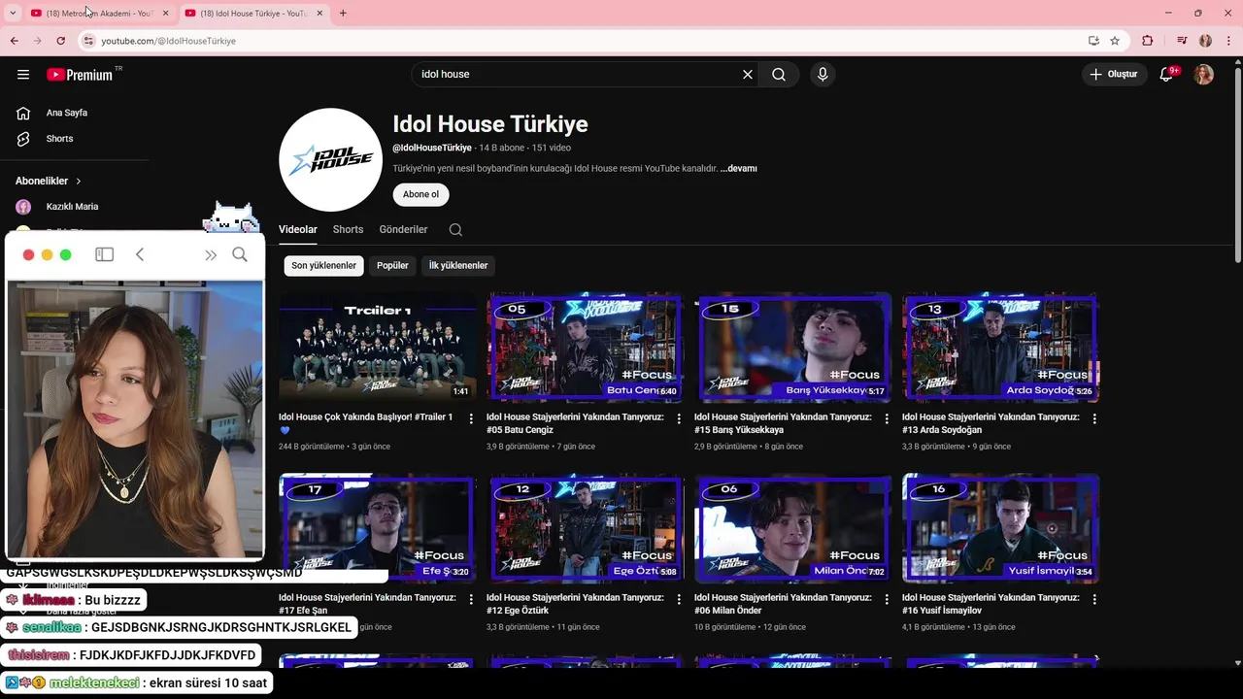Open site information icon in address bar
Viewport: 1243px width, 699px height.
point(88,41)
